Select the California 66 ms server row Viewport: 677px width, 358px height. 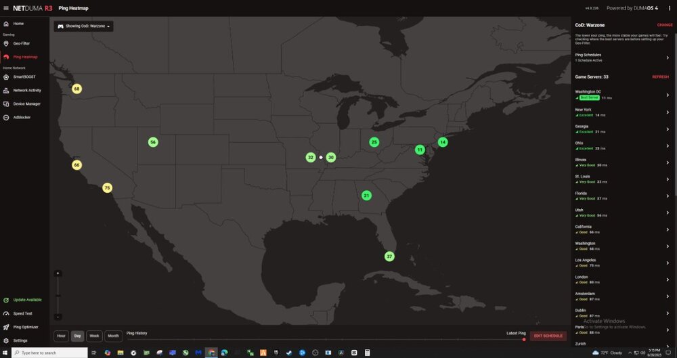(623, 229)
